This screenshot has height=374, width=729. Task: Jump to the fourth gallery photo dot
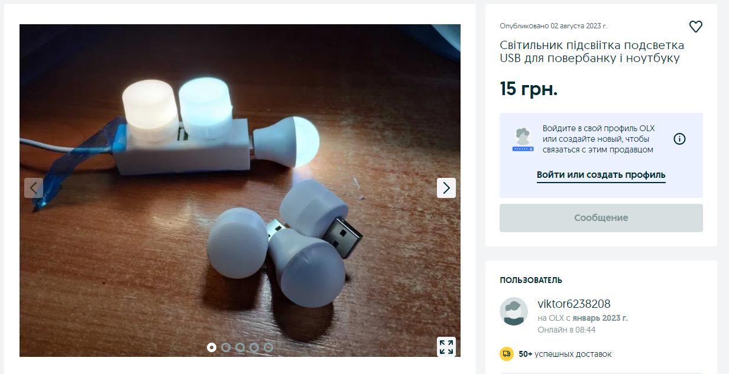point(254,347)
